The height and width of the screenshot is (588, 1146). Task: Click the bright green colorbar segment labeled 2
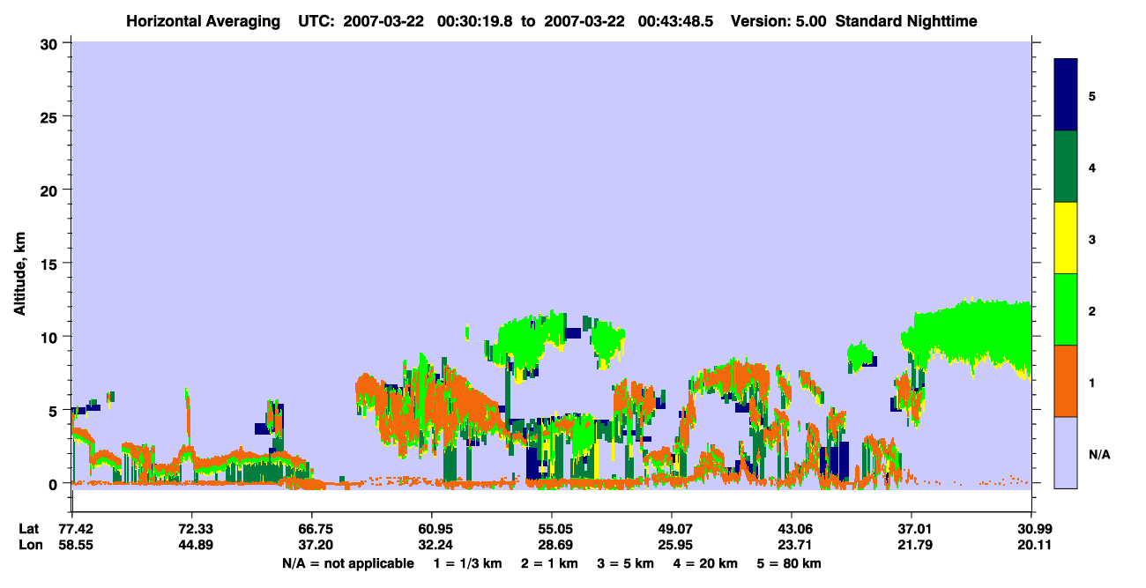(x=1066, y=309)
